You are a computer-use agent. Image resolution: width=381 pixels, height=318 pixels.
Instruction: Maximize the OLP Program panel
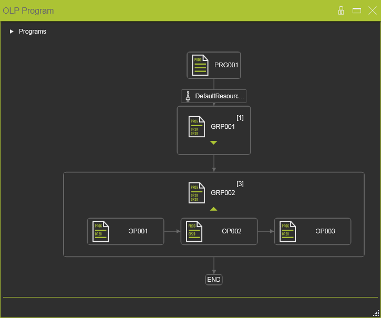pos(356,11)
